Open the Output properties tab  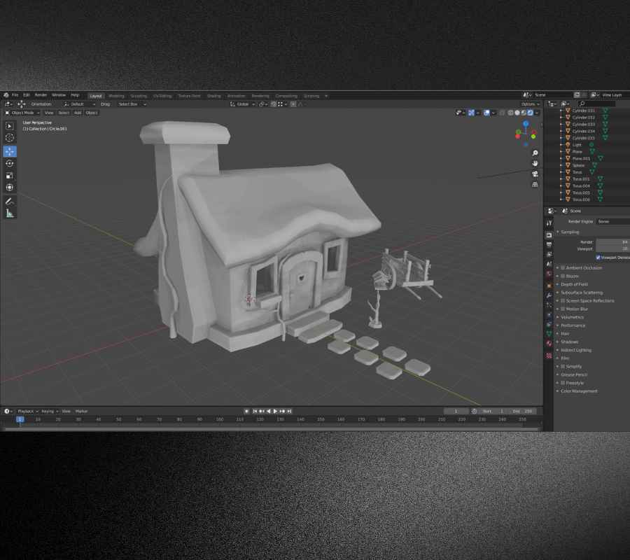549,244
